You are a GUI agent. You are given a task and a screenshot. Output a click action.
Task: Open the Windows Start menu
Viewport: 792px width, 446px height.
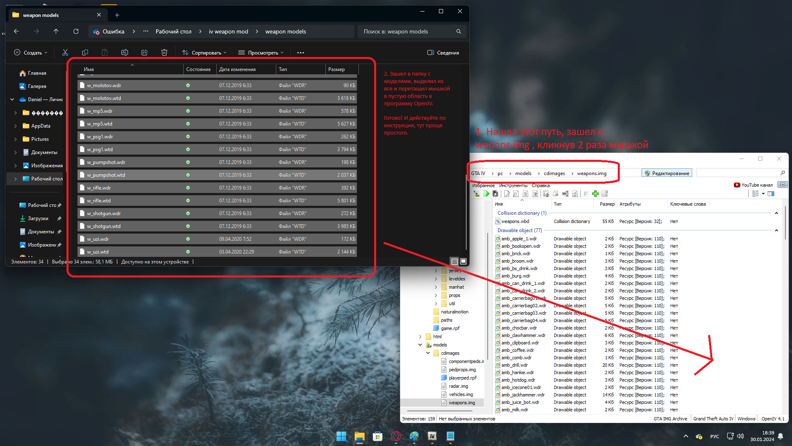click(341, 436)
